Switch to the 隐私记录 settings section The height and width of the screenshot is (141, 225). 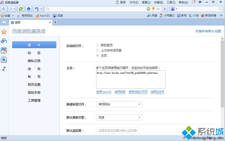[34, 61]
